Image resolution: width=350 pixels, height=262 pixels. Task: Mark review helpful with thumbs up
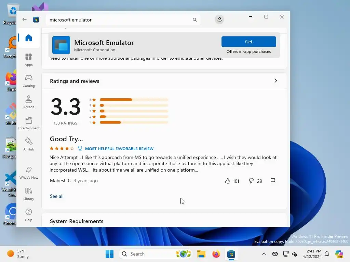[x=227, y=181]
